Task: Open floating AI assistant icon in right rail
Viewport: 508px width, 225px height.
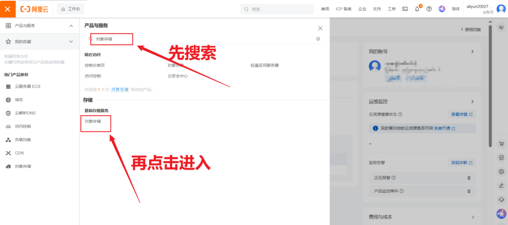Action: point(501,214)
